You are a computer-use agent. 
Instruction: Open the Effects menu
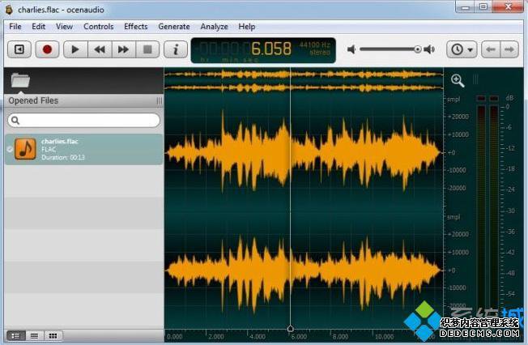136,27
